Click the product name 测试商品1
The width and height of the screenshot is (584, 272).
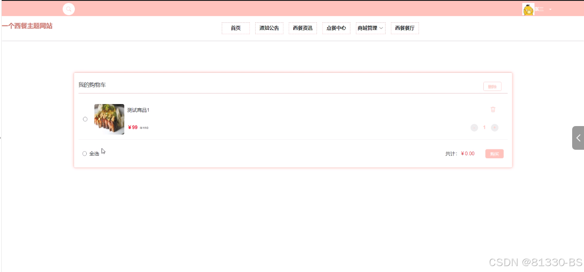(x=138, y=110)
